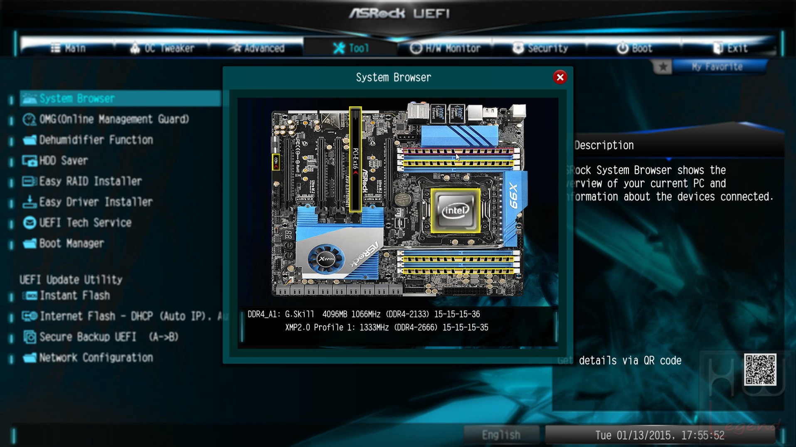This screenshot has width=796, height=447.
Task: Launch Easy Driver Installer
Action: (x=96, y=202)
